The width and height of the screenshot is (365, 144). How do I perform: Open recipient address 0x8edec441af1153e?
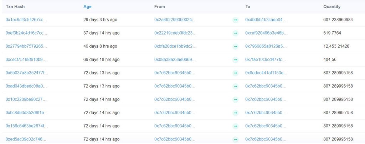click(x=266, y=73)
